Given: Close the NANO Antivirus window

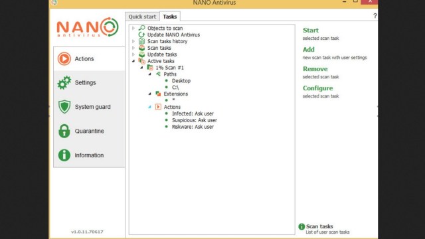Looking at the screenshot, I should click(369, 2).
